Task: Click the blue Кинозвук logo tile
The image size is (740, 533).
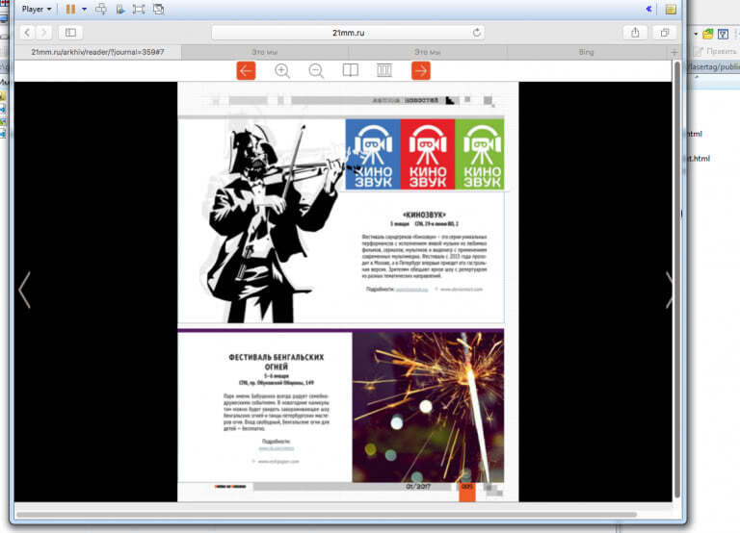Action: click(373, 154)
